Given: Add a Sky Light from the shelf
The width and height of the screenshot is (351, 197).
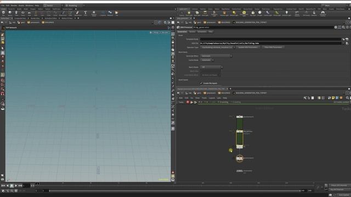Looking at the screenshot, I should (x=253, y=13).
